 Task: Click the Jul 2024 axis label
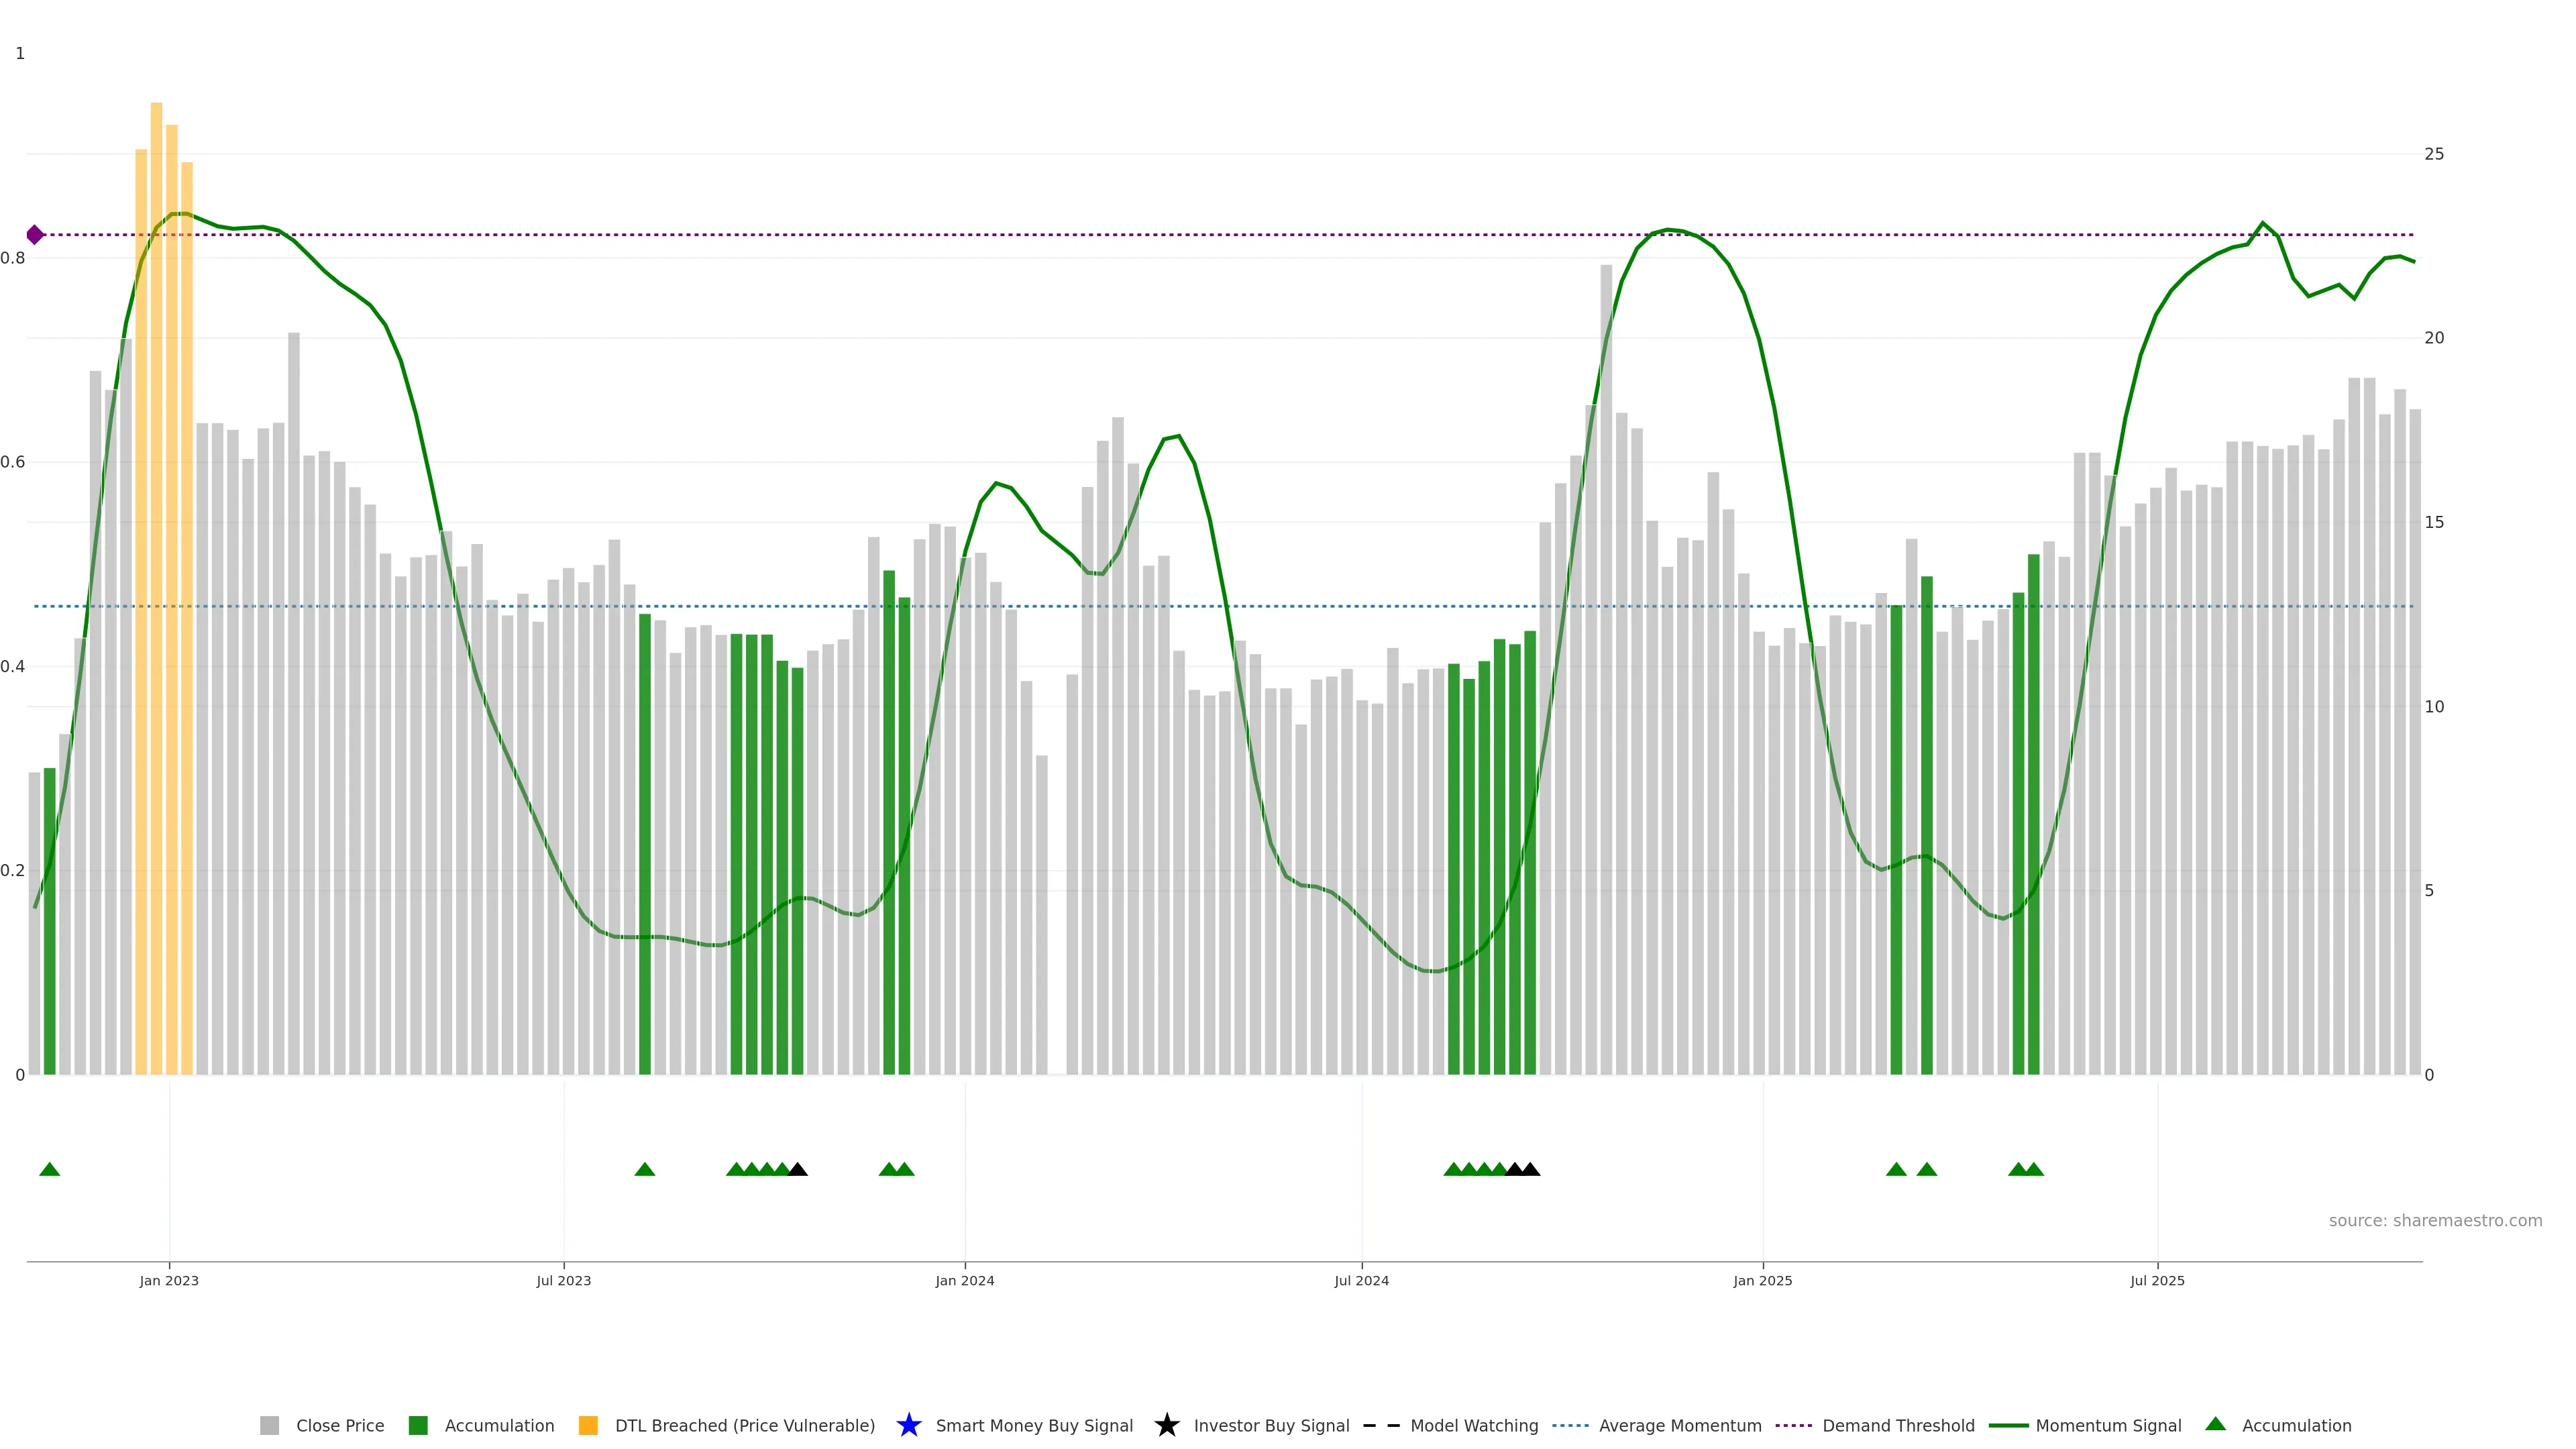click(1361, 1280)
